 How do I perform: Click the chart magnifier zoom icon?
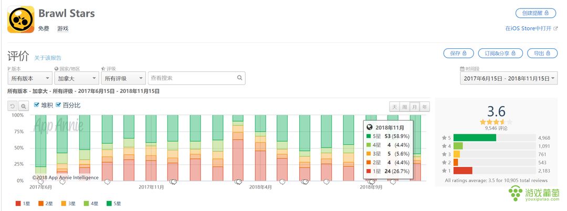(23, 106)
